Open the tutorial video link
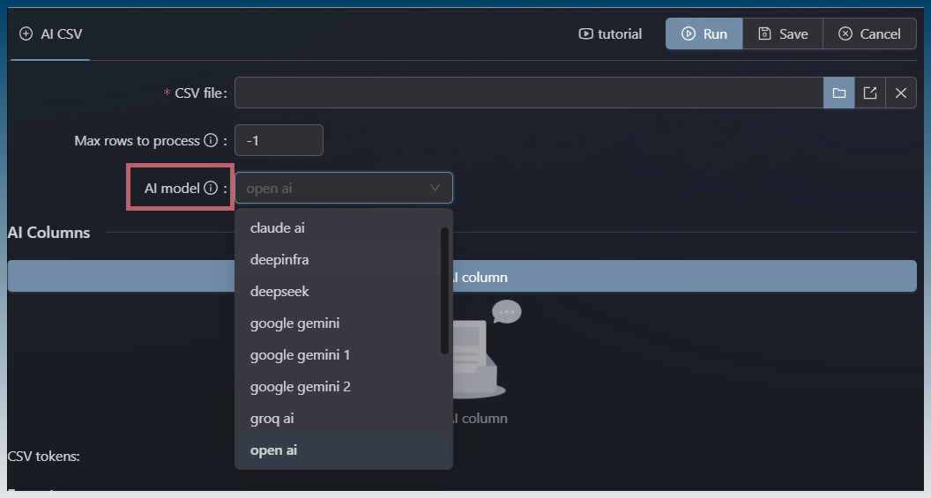This screenshot has width=931, height=498. point(610,33)
